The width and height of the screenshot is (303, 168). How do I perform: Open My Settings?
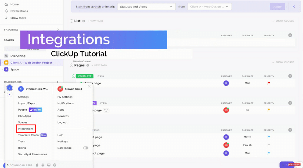[x=65, y=97]
